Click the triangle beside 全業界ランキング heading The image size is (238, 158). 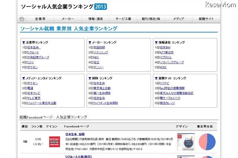(x=24, y=43)
